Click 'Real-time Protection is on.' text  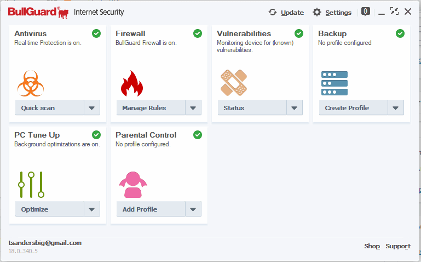(48, 43)
